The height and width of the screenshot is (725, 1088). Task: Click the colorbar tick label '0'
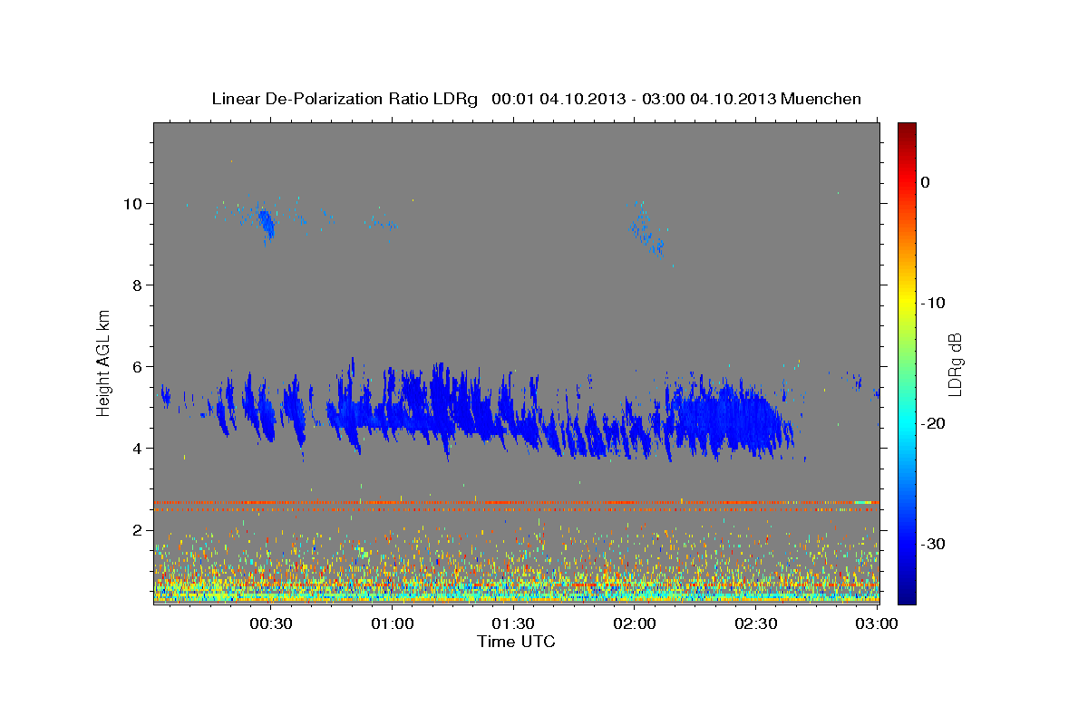[x=926, y=182]
